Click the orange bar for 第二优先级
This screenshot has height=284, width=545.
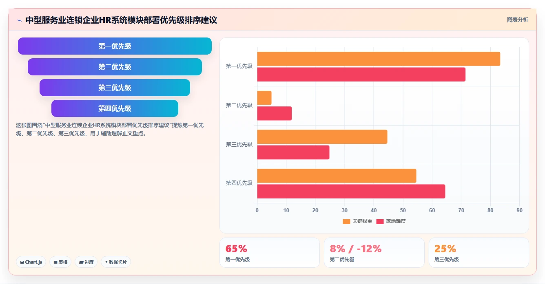pyautogui.click(x=264, y=98)
